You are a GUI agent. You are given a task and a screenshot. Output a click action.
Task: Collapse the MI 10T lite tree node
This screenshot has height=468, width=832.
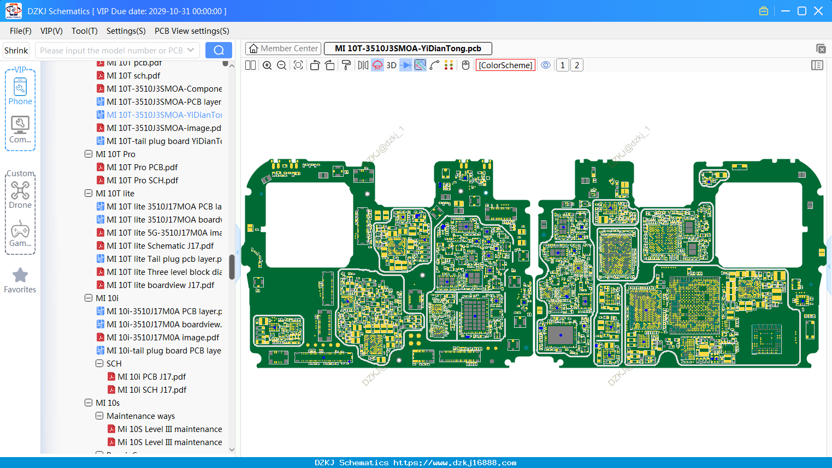pyautogui.click(x=88, y=194)
